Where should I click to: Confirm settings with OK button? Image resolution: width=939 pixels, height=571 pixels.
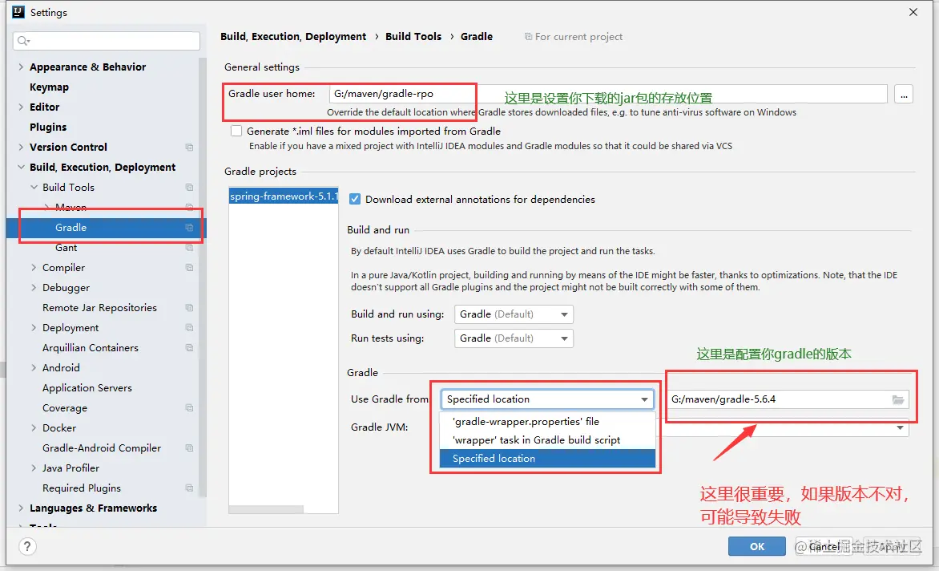(x=757, y=546)
